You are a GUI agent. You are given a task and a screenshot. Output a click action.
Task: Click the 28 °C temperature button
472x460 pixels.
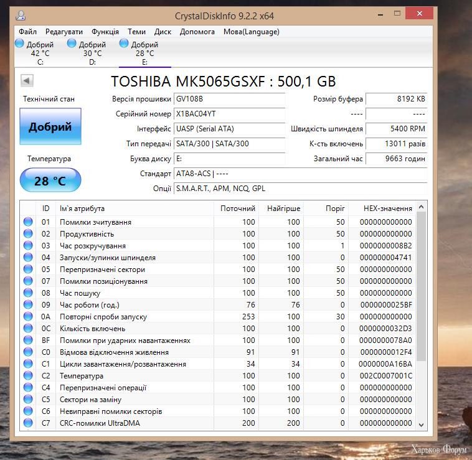point(50,180)
